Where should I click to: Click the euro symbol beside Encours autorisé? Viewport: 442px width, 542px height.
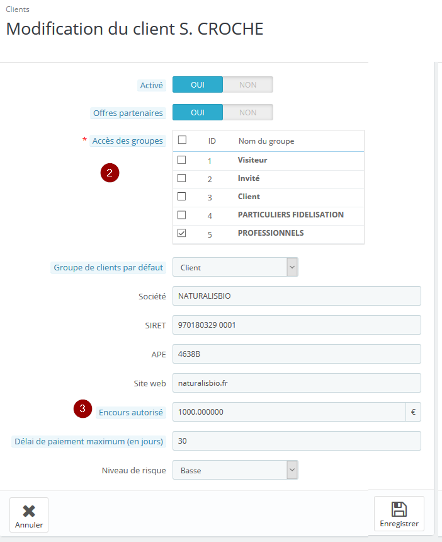[413, 412]
